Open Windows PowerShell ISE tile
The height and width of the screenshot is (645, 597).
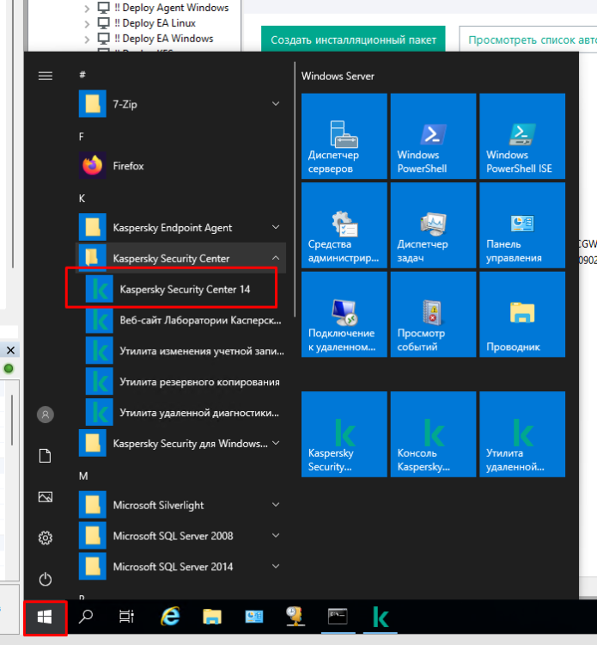(522, 136)
